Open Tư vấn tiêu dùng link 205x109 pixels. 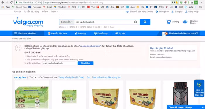click(x=31, y=12)
